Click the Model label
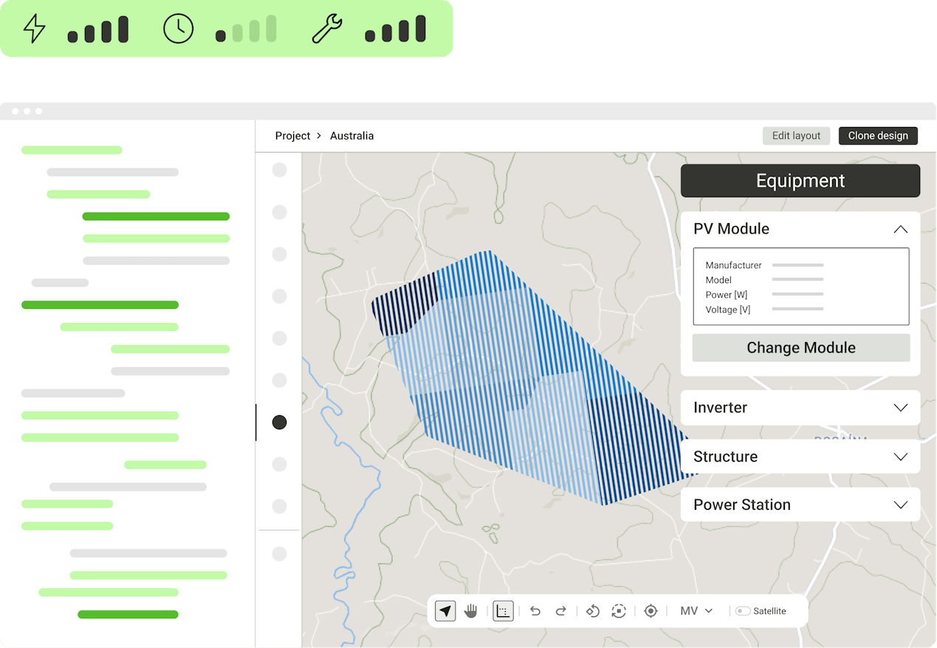This screenshot has height=648, width=937. (x=718, y=280)
